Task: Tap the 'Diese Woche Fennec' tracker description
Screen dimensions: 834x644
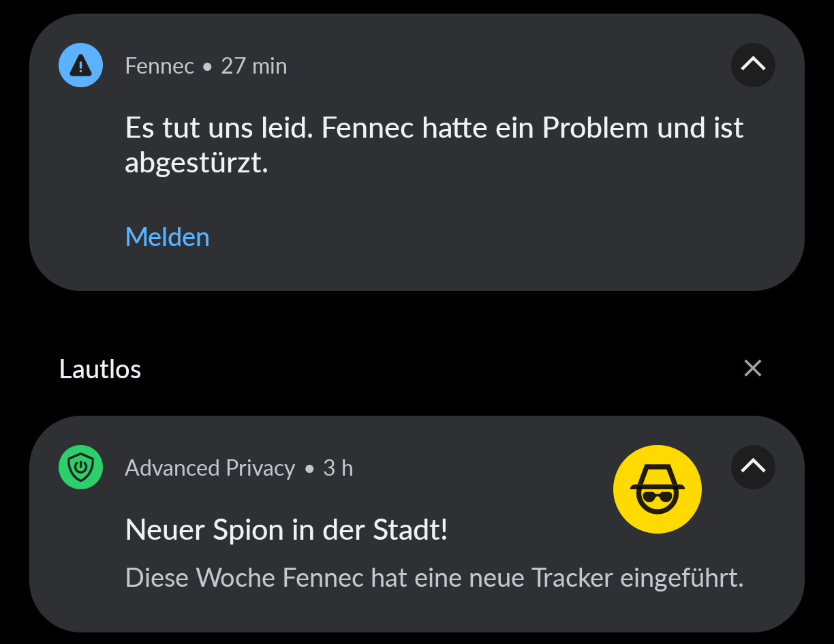Action: point(434,578)
